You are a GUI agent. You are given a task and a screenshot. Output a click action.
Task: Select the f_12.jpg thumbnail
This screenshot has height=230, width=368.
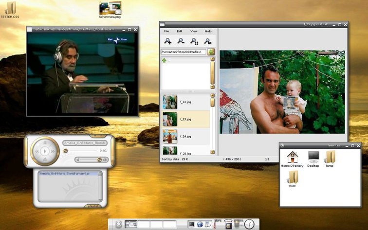pyautogui.click(x=170, y=102)
